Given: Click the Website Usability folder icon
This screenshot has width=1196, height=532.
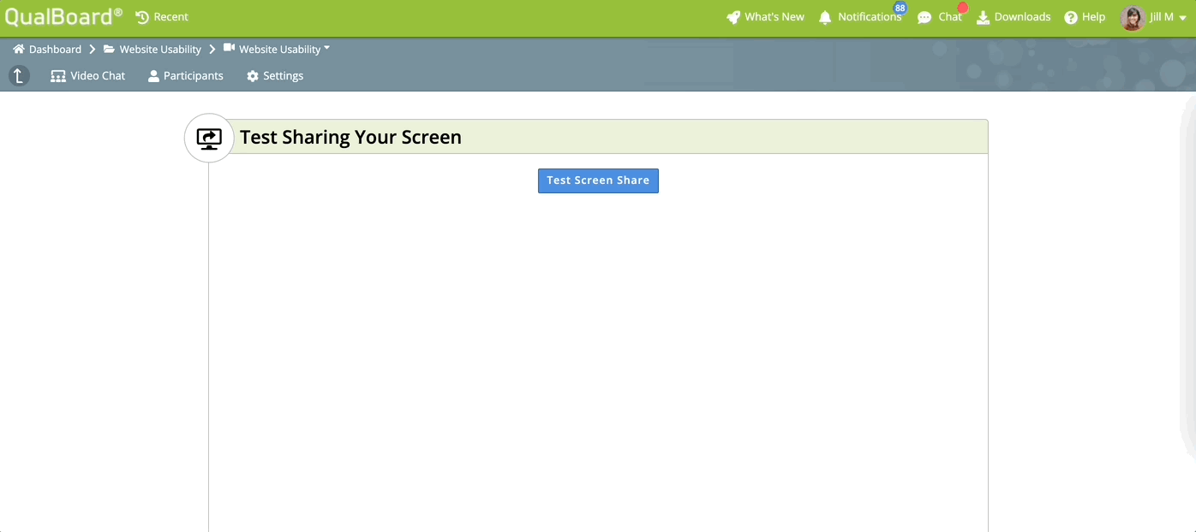Looking at the screenshot, I should point(109,49).
